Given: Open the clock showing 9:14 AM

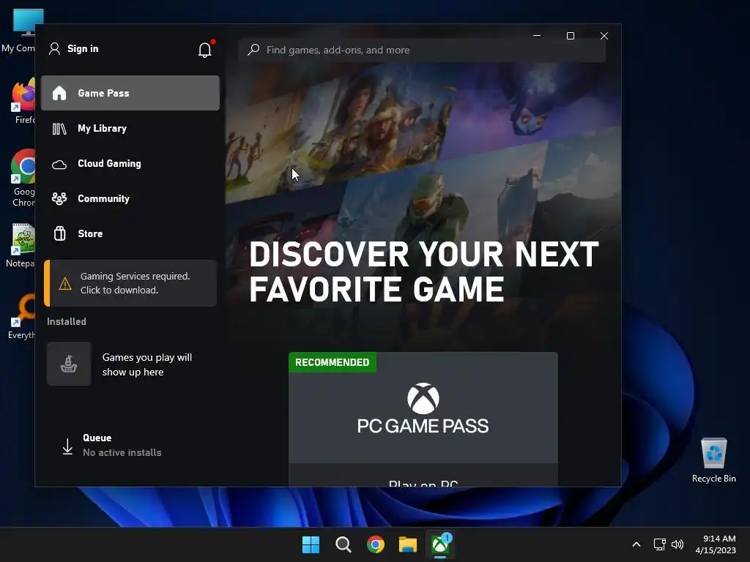Looking at the screenshot, I should [x=716, y=544].
